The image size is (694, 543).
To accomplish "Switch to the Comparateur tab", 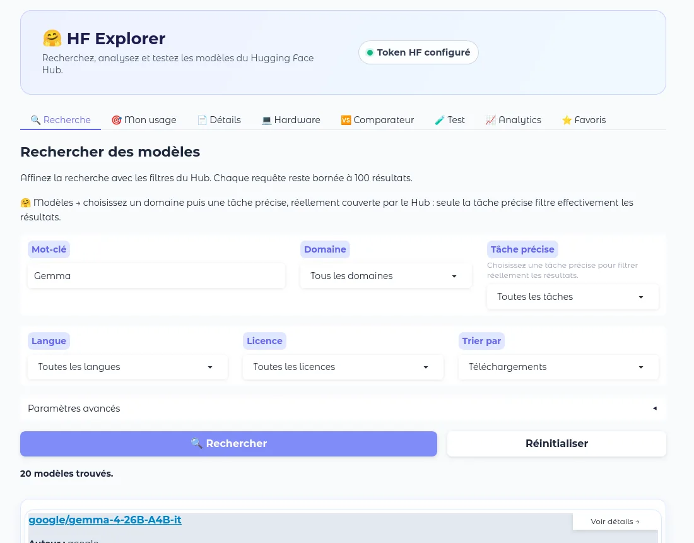I will click(377, 120).
